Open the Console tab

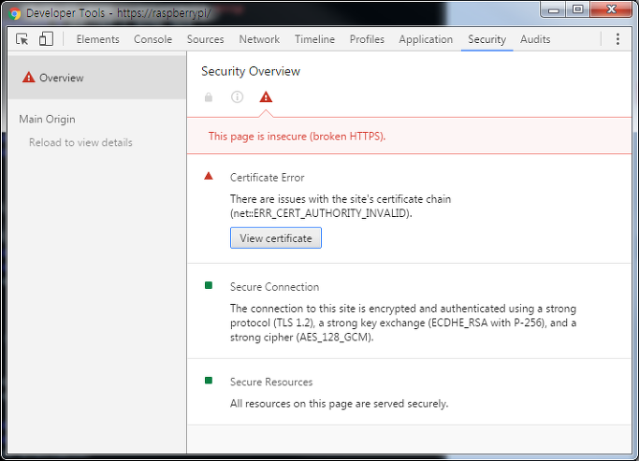[152, 39]
